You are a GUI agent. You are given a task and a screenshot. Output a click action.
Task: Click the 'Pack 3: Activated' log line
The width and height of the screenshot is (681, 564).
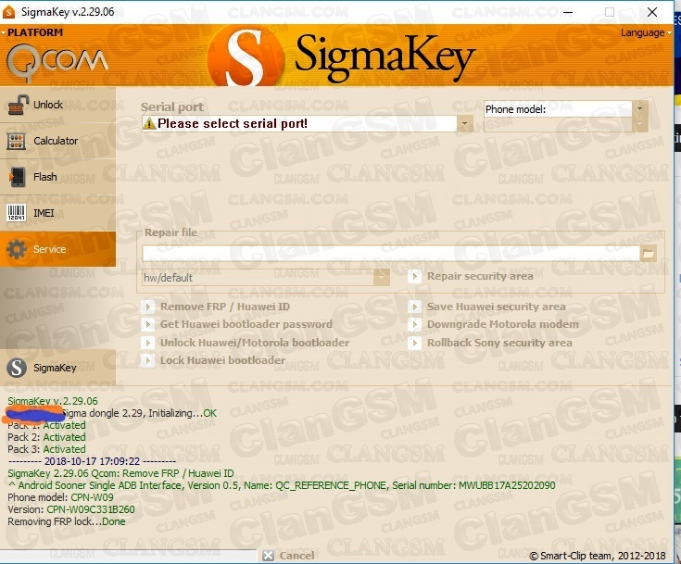[46, 449]
